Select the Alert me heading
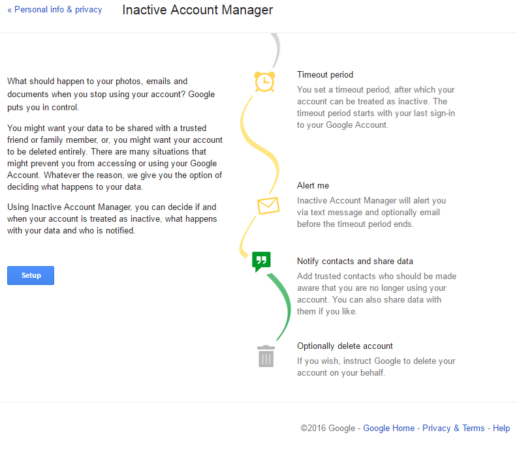Viewport: 517px width, 450px height. (x=313, y=185)
